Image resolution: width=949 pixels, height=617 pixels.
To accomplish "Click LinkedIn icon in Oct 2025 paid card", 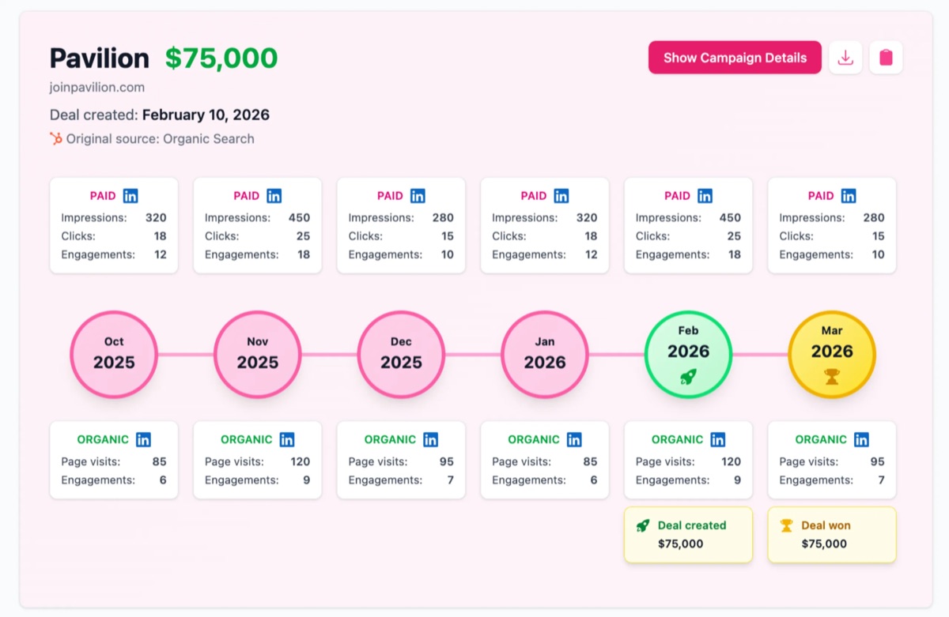I will pos(130,196).
